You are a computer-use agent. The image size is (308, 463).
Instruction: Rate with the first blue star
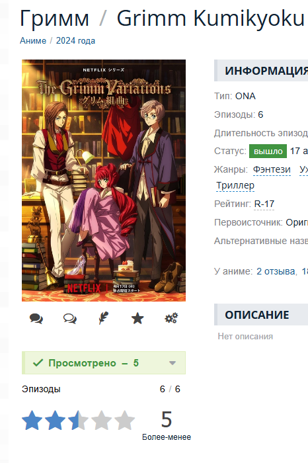[x=32, y=420]
